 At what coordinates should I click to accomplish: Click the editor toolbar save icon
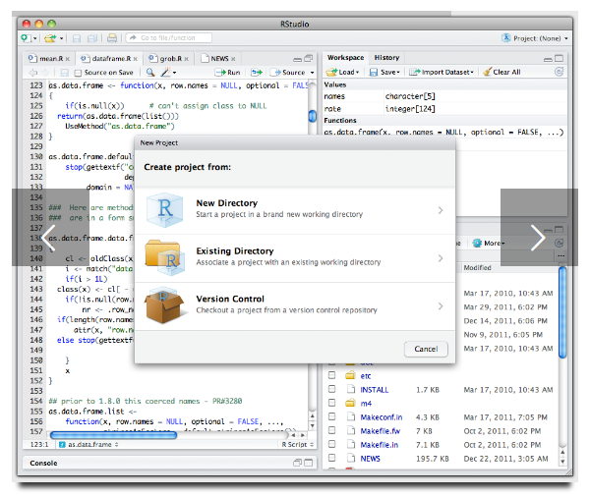(x=64, y=72)
